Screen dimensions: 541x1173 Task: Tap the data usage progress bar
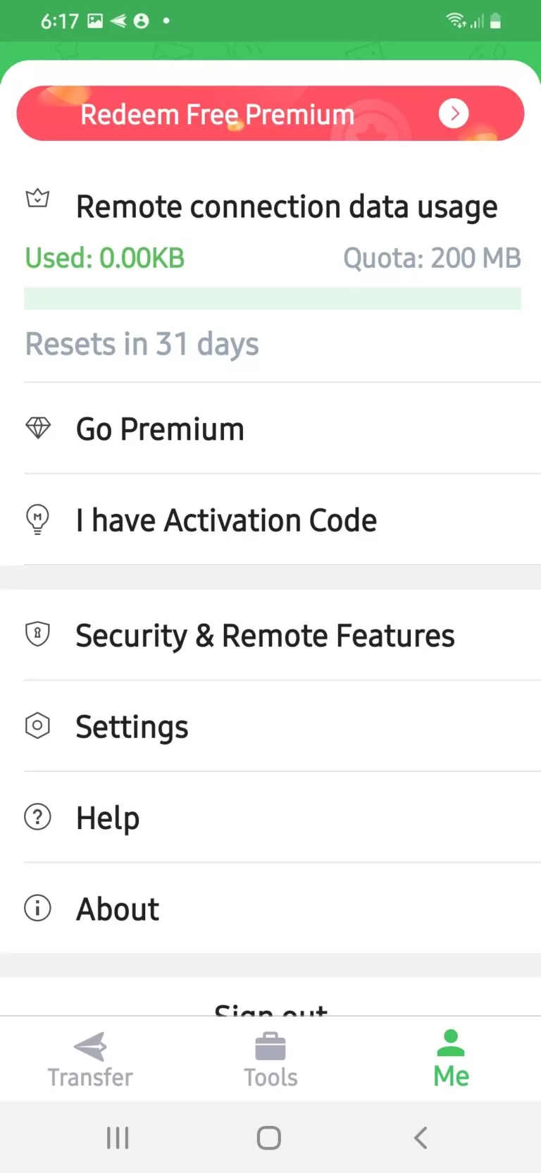click(x=273, y=298)
